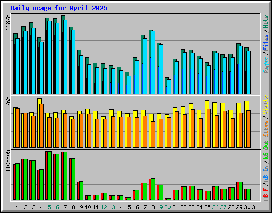Click the orange Sites bar for day 30
Viewport: 272px width, 213px height.
(x=249, y=129)
